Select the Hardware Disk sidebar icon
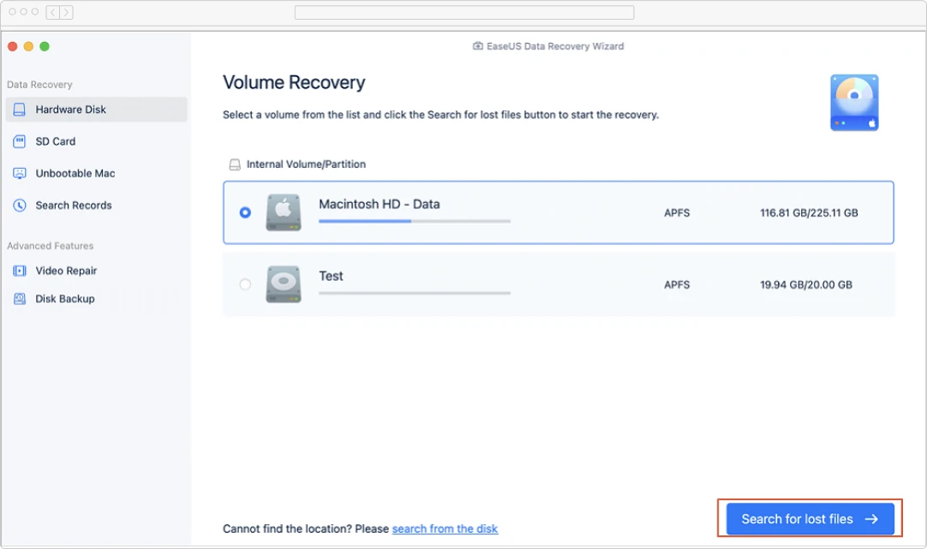 pyautogui.click(x=20, y=109)
